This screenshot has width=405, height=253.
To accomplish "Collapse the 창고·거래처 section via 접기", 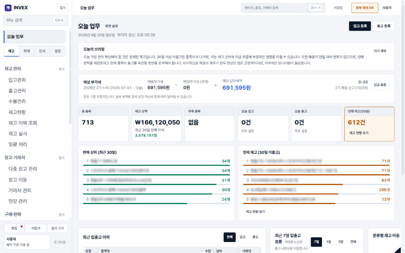I will (x=62, y=158).
